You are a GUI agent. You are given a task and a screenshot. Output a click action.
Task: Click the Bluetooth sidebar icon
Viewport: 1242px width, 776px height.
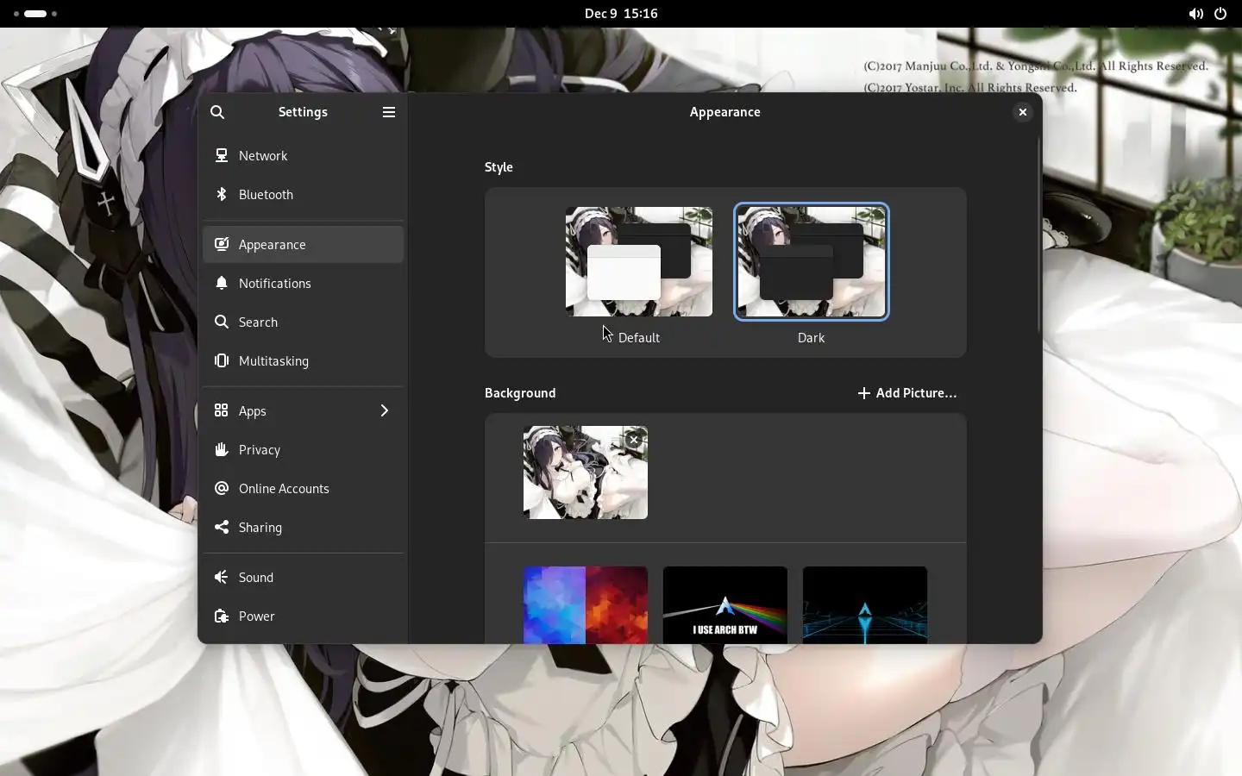(x=222, y=194)
